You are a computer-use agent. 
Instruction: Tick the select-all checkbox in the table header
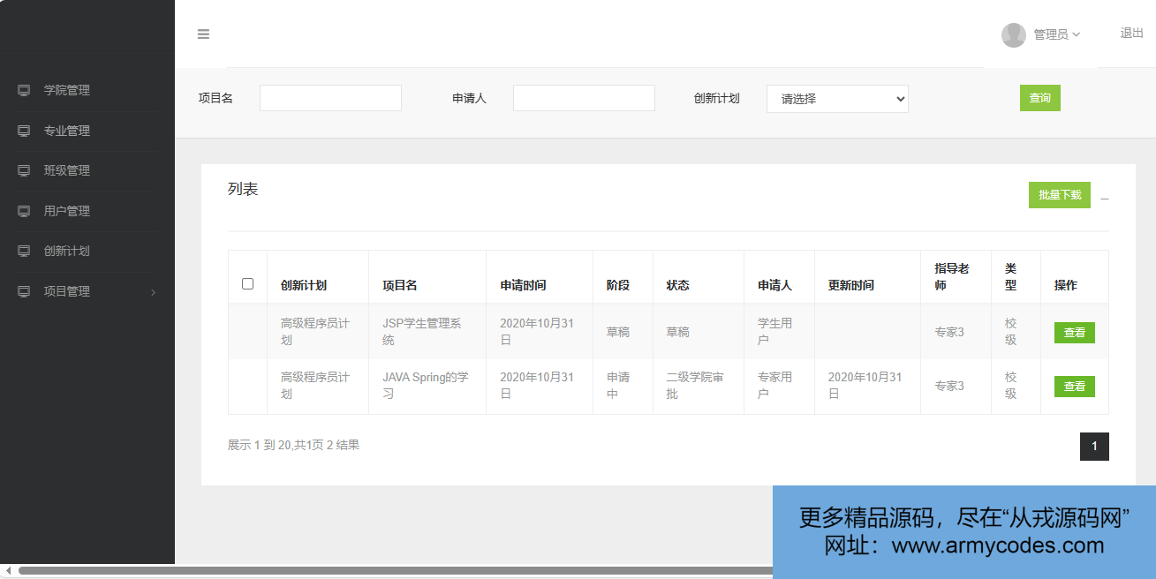pyautogui.click(x=247, y=283)
